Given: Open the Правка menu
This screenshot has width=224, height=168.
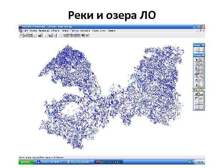Looking at the screenshot, I should point(33,31).
